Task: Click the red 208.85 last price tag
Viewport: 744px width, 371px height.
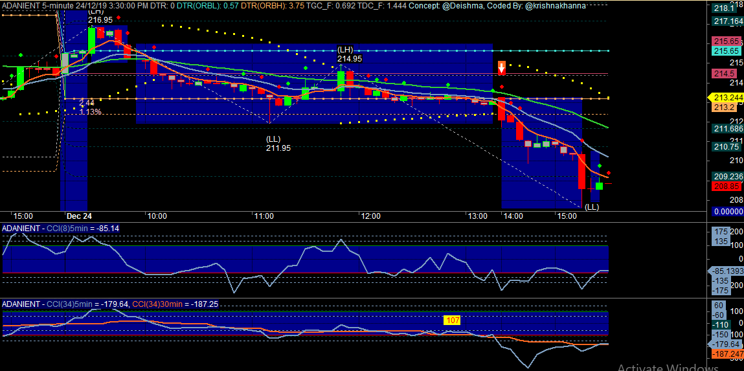Action: click(725, 187)
